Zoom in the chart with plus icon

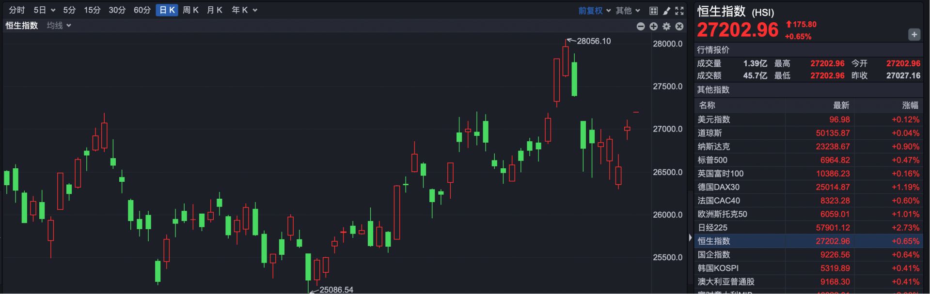[x=654, y=26]
